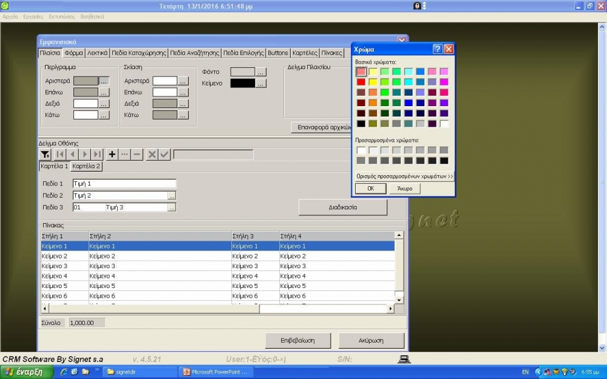
Task: Click the help question mark in Χρώμα dialog
Action: [x=438, y=49]
